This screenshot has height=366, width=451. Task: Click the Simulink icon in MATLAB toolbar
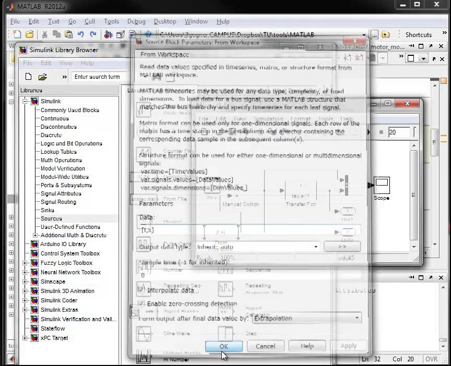coord(108,35)
